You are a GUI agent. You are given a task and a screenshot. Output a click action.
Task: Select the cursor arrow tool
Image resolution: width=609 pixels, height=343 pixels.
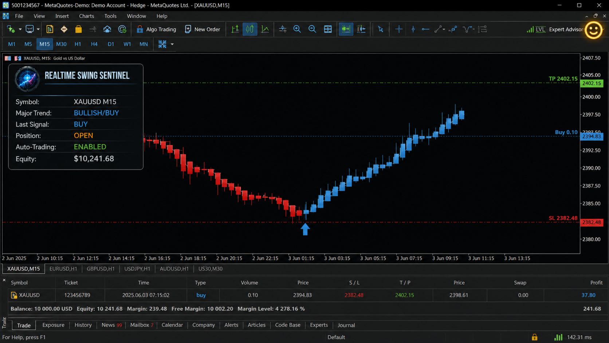[x=381, y=29]
